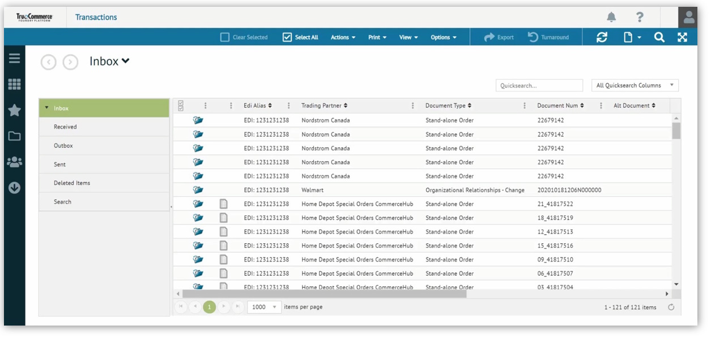Click the Clear Selected checkbox
Image resolution: width=711 pixels, height=342 pixels.
(x=225, y=37)
